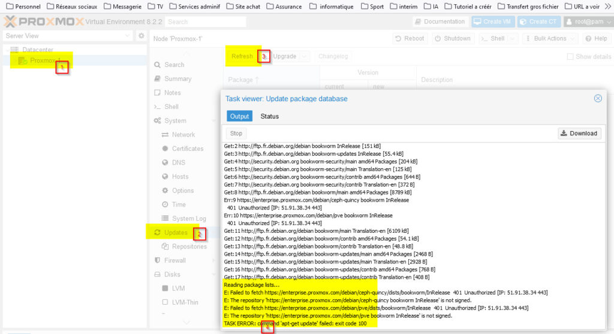Viewport: 614px width, 334px height.
Task: Open the URL a voir bookmark folder
Action: click(x=582, y=7)
